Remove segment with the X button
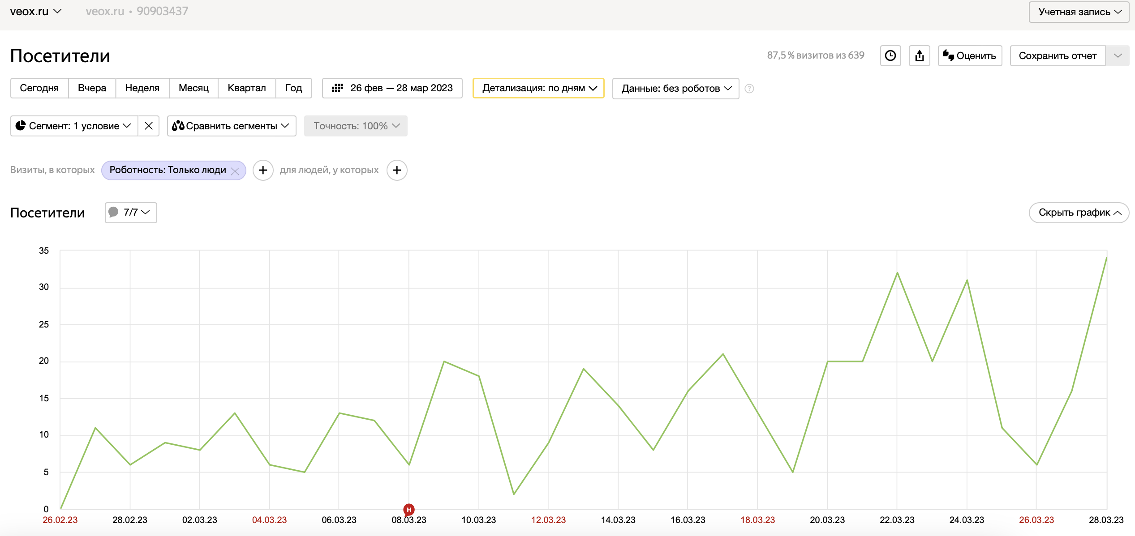This screenshot has height=536, width=1135. 149,126
